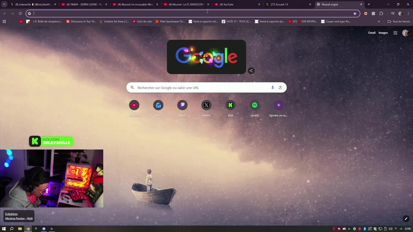The width and height of the screenshot is (413, 232).
Task: Open a new tab with plus button
Action: click(x=369, y=5)
